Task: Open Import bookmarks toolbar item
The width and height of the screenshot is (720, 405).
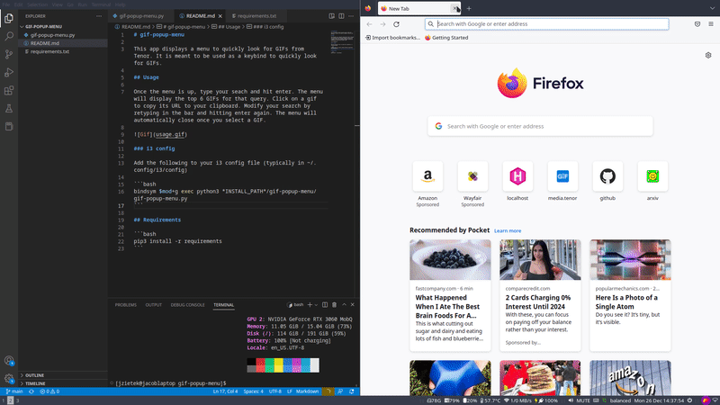Action: (x=392, y=38)
